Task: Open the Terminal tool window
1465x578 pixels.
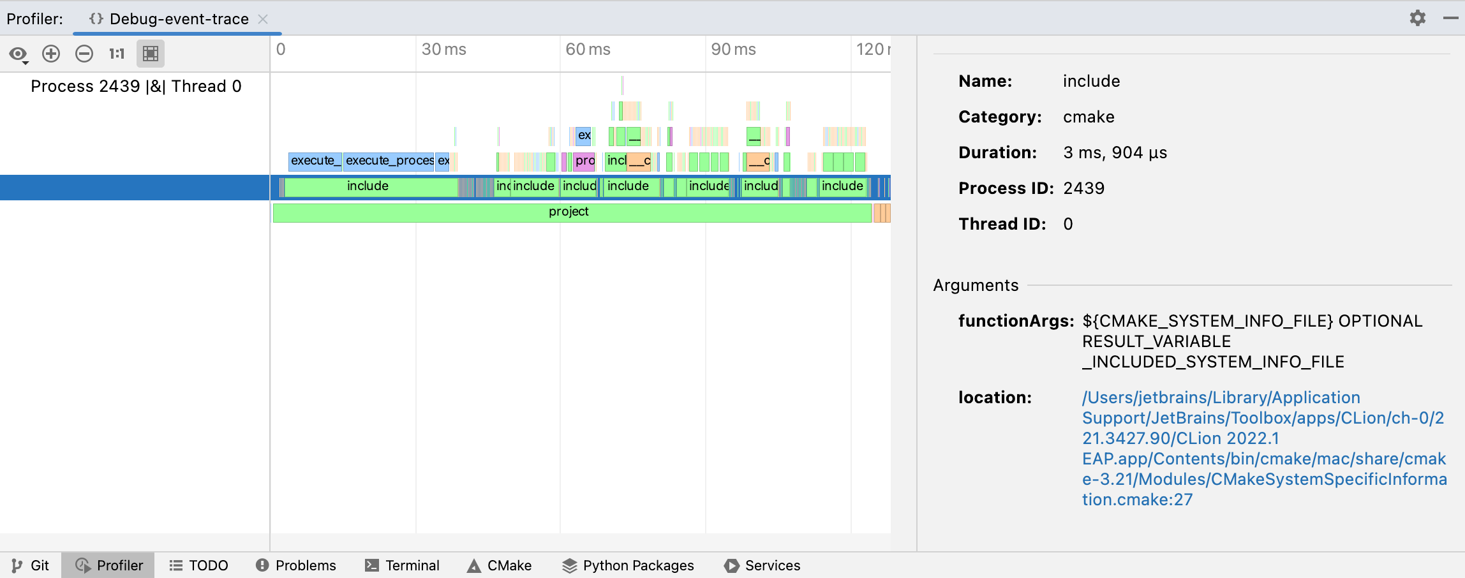Action: click(x=402, y=565)
